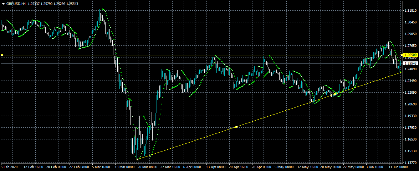Click the 27 Feb 08:00 date label

pyautogui.click(x=79, y=167)
